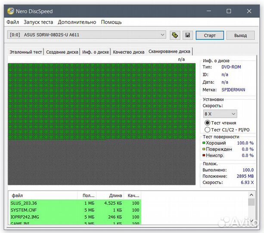Select the SLUS_203.36 file row

tap(43, 203)
